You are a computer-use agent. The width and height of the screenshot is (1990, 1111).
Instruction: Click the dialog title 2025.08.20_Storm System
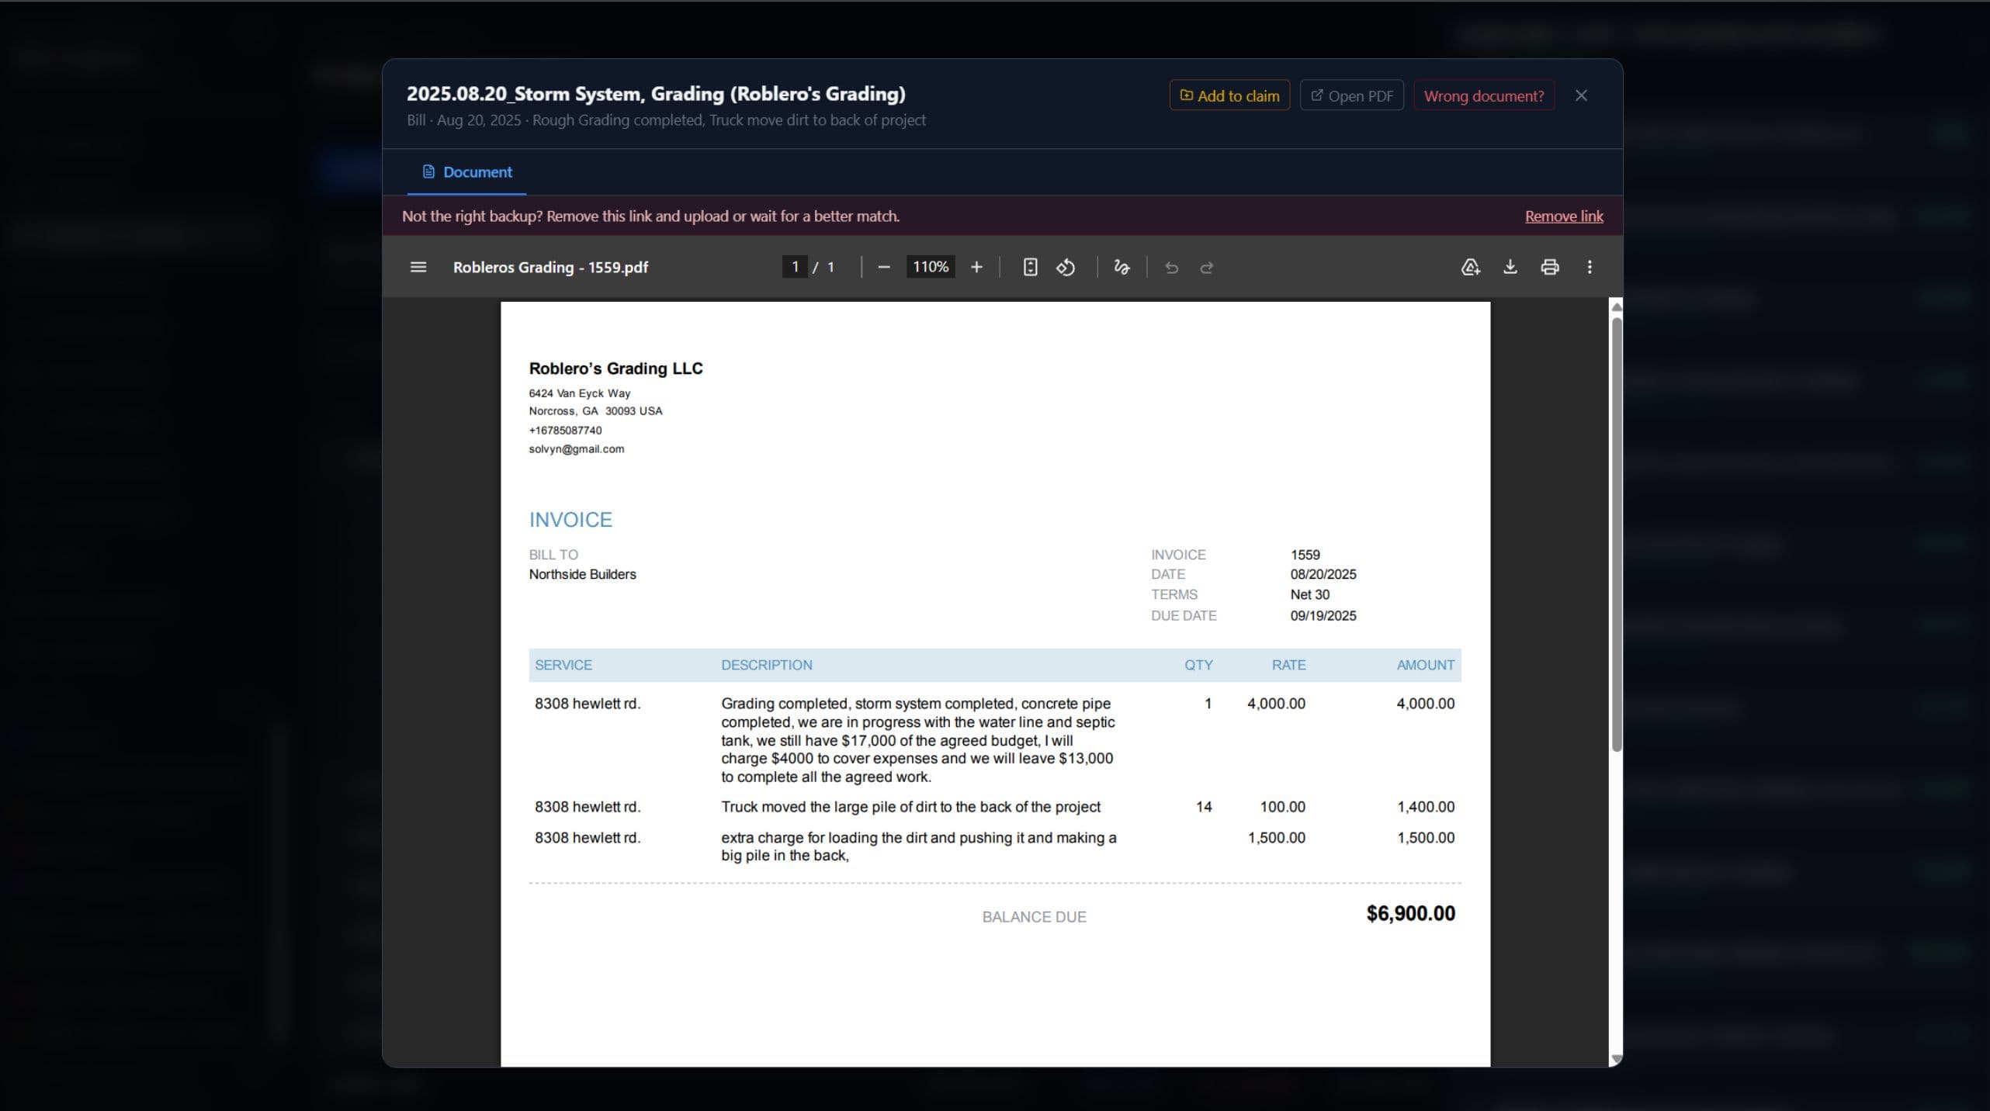(x=656, y=94)
